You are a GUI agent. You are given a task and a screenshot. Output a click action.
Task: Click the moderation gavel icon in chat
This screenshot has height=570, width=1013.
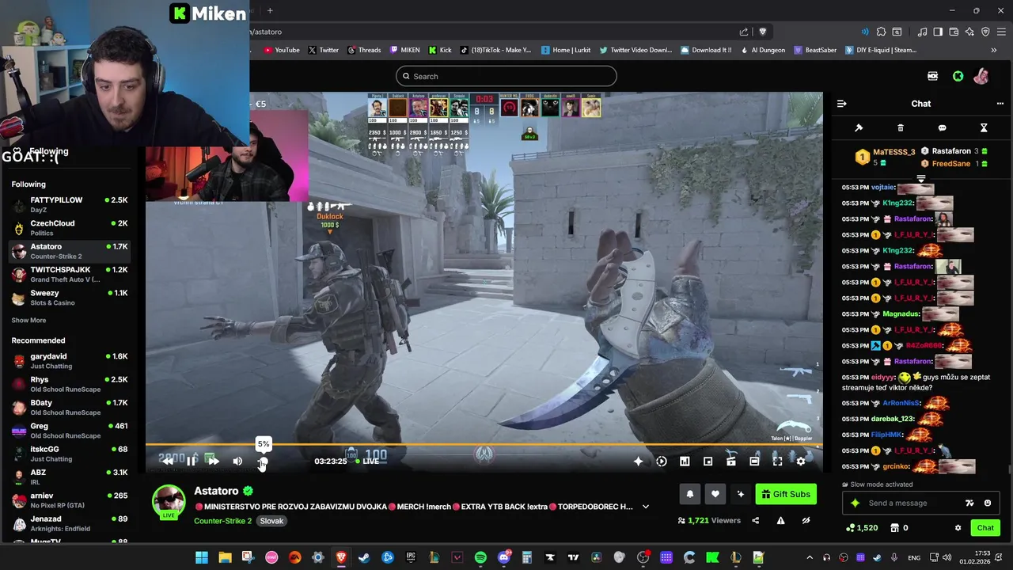point(859,127)
